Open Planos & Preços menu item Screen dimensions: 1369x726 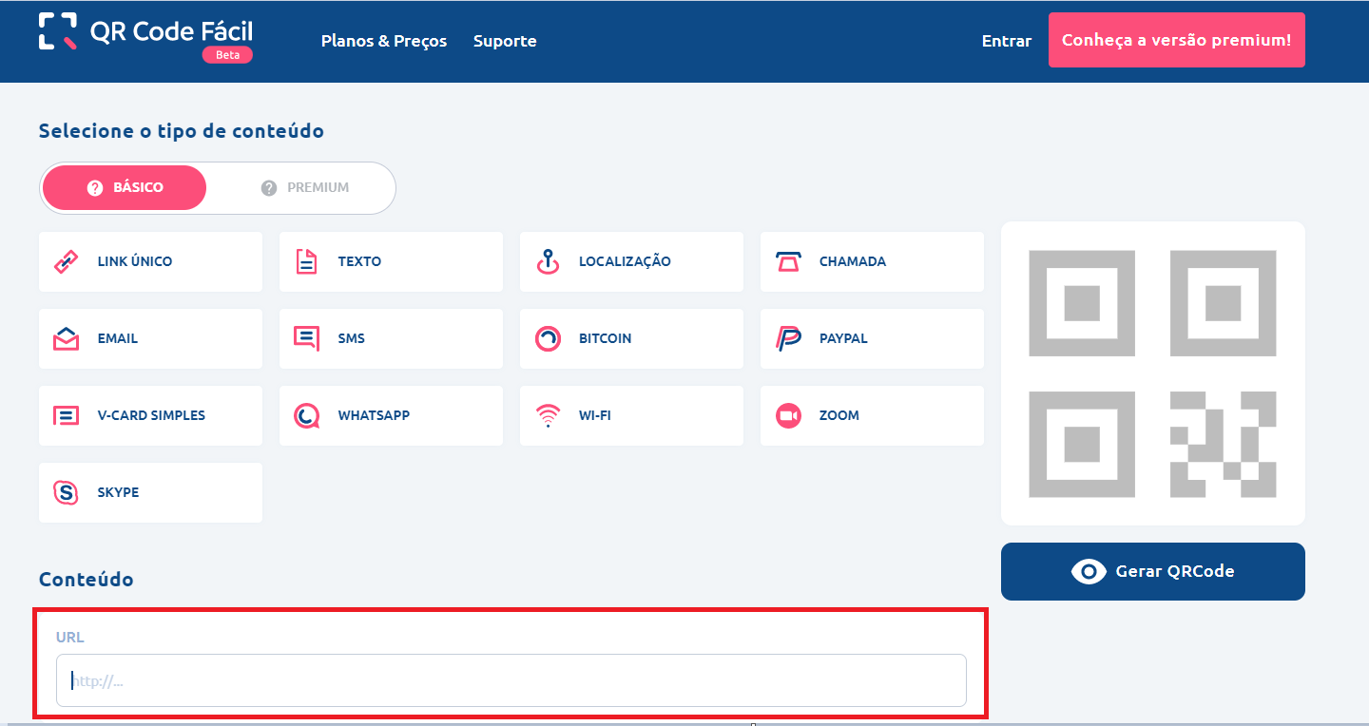pos(383,41)
